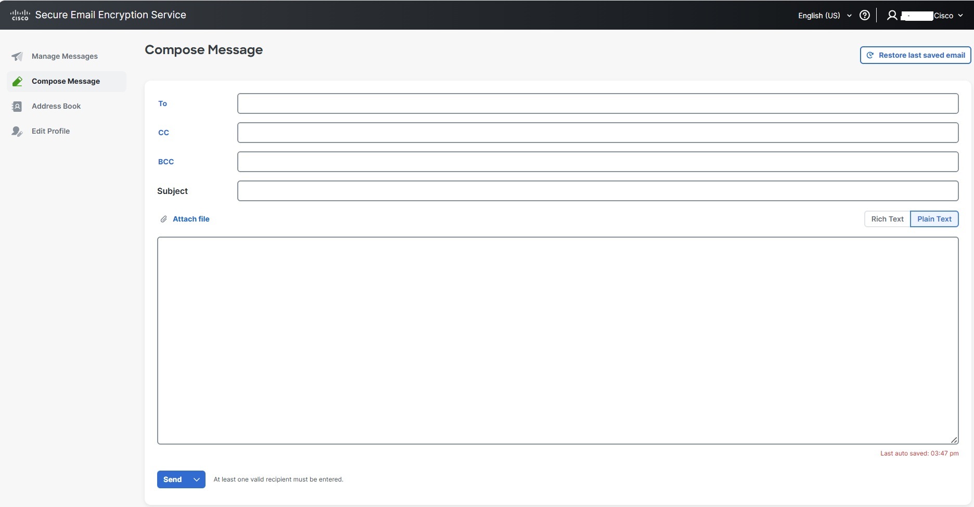Expand the account menu chevron

(960, 15)
